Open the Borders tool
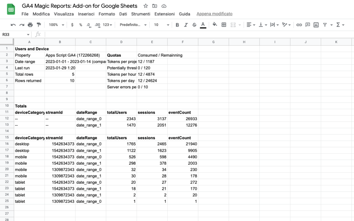The image size is (354, 221). pyautogui.click(x=224, y=25)
